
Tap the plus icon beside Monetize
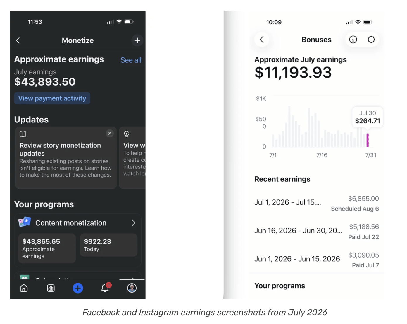point(137,40)
